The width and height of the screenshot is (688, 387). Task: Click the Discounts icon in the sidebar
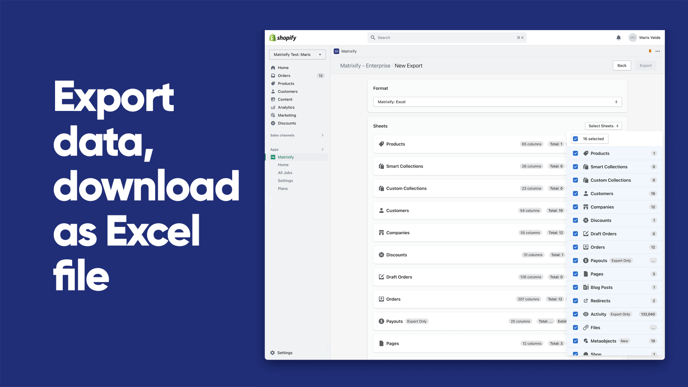(273, 123)
